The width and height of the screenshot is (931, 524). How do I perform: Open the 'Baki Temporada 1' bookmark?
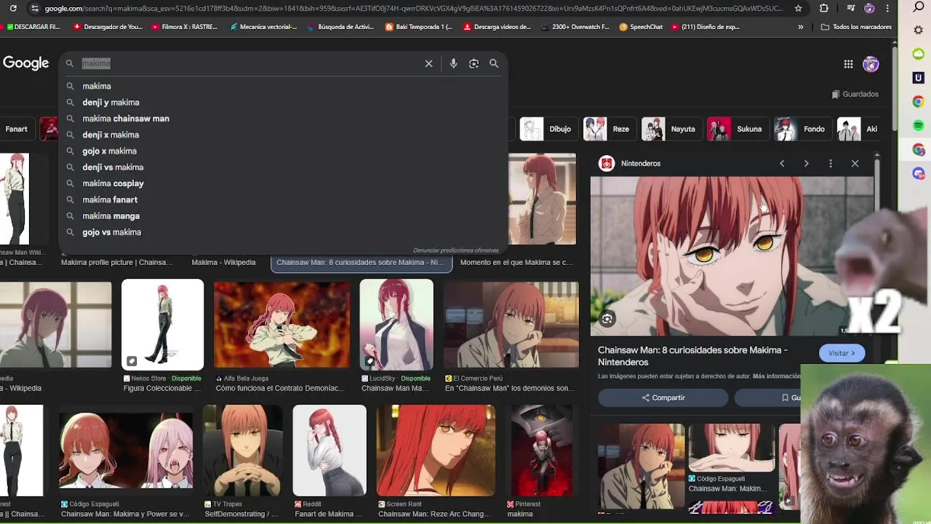pyautogui.click(x=419, y=27)
